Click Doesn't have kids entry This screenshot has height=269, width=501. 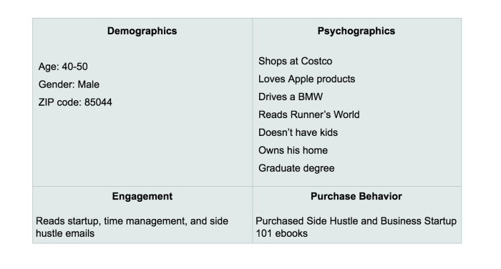pyautogui.click(x=298, y=132)
